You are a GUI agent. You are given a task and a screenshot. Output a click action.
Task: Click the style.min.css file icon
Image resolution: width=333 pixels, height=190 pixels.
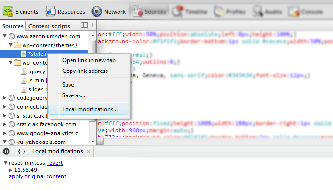point(24,54)
